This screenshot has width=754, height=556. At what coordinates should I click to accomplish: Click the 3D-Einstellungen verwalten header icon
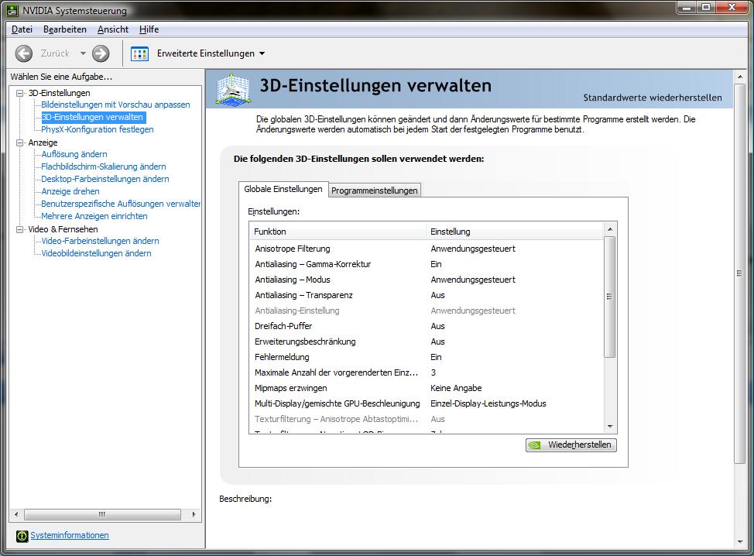click(x=233, y=89)
